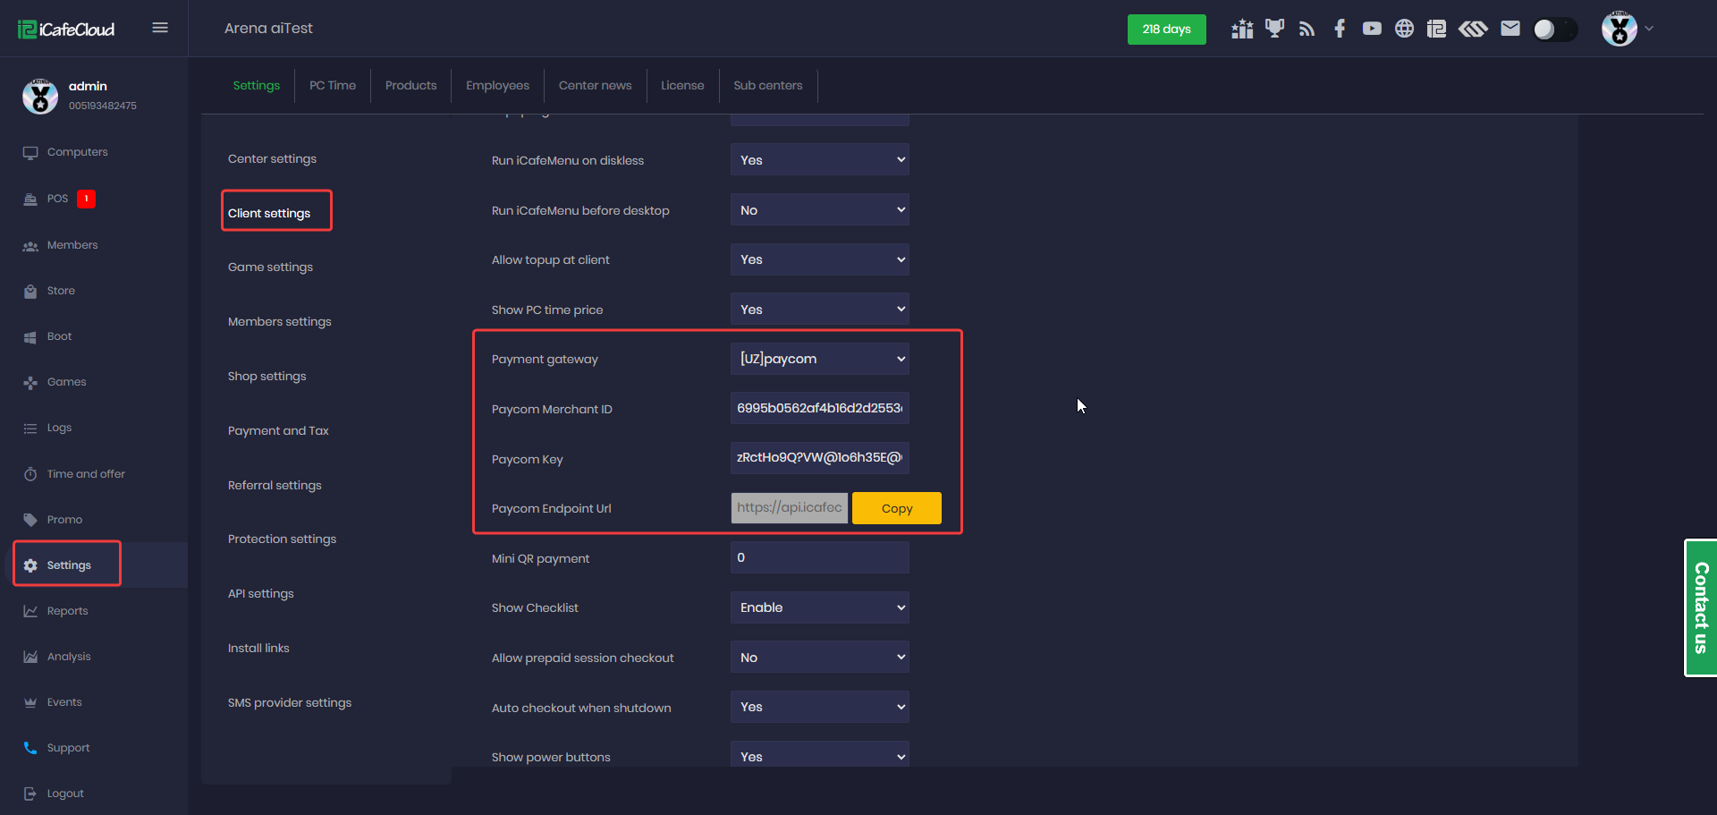
Task: Click the hamburger menu icon
Action: 160,28
